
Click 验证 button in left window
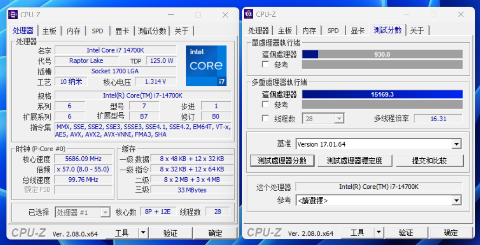coord(170,233)
